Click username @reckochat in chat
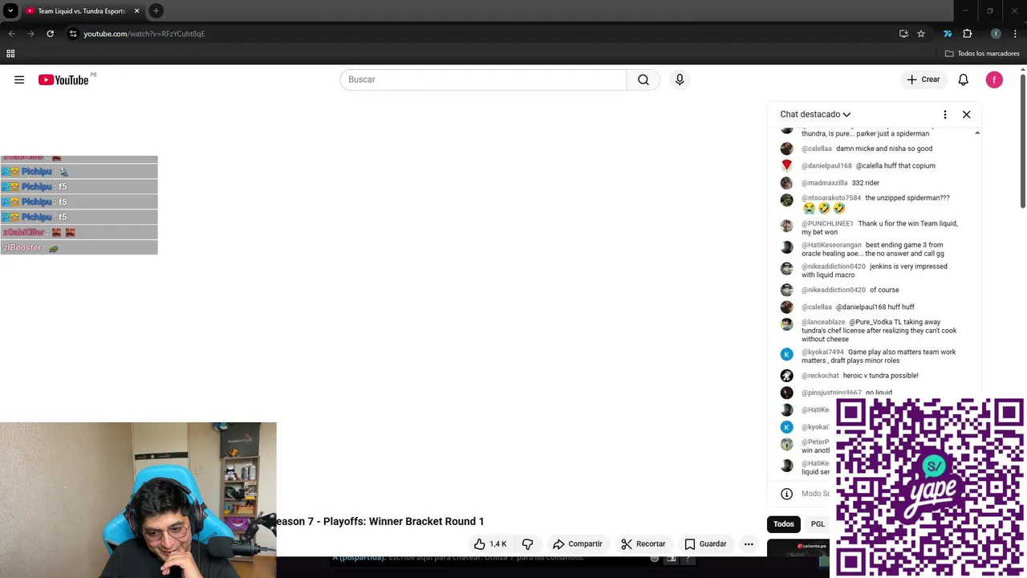The image size is (1027, 578). pos(820,376)
